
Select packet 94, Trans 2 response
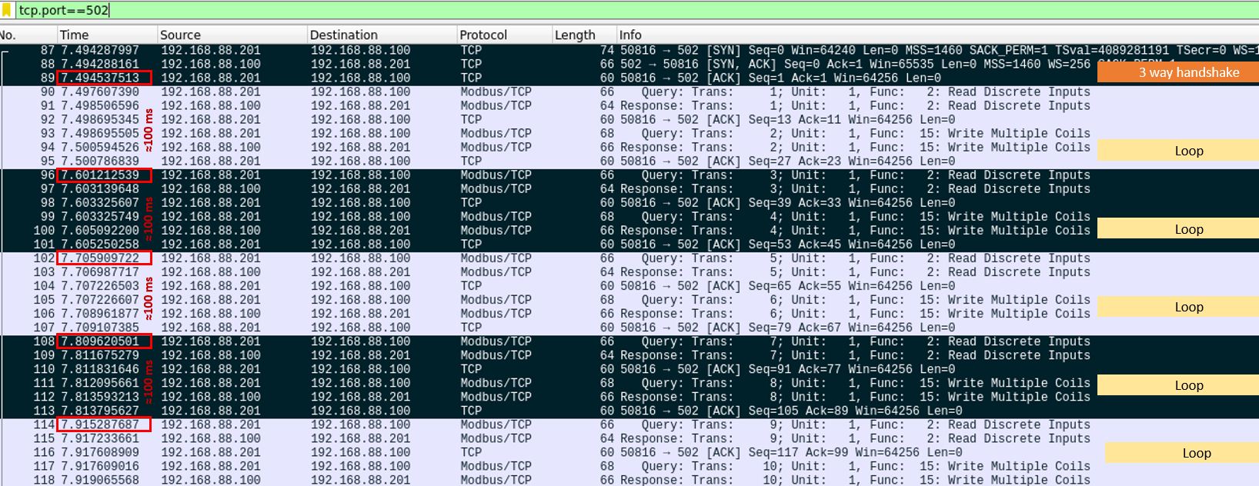click(629, 148)
